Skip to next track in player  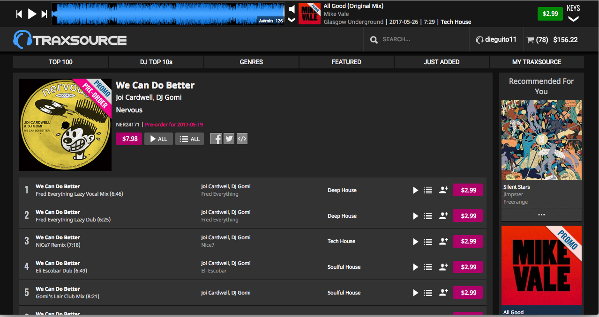tap(44, 14)
